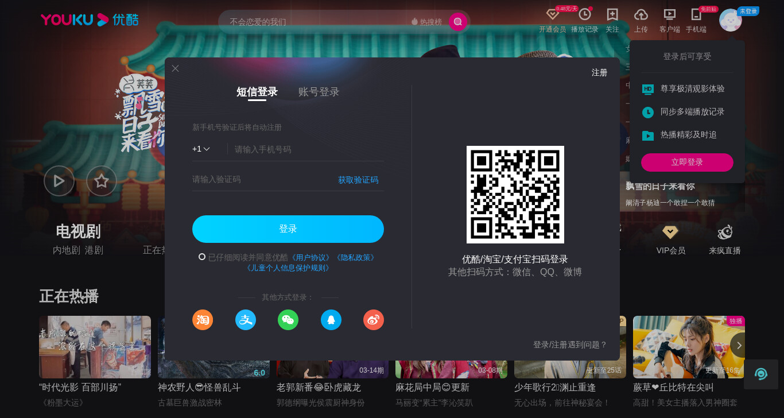Open the children's information protection rules link
This screenshot has height=418, width=784.
pos(288,268)
